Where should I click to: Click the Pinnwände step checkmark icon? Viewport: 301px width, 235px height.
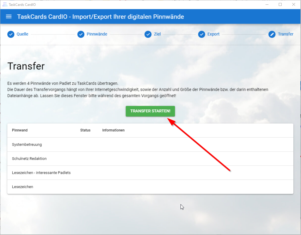pyautogui.click(x=81, y=34)
